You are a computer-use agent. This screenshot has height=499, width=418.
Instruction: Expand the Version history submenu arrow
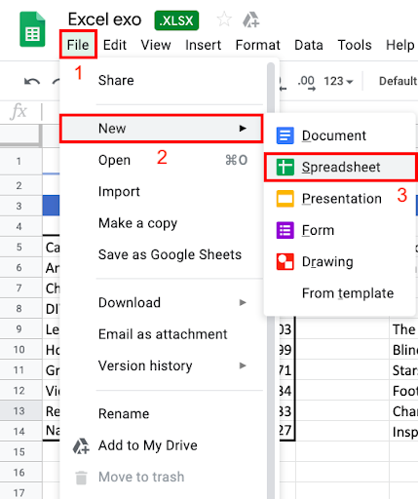click(x=243, y=365)
